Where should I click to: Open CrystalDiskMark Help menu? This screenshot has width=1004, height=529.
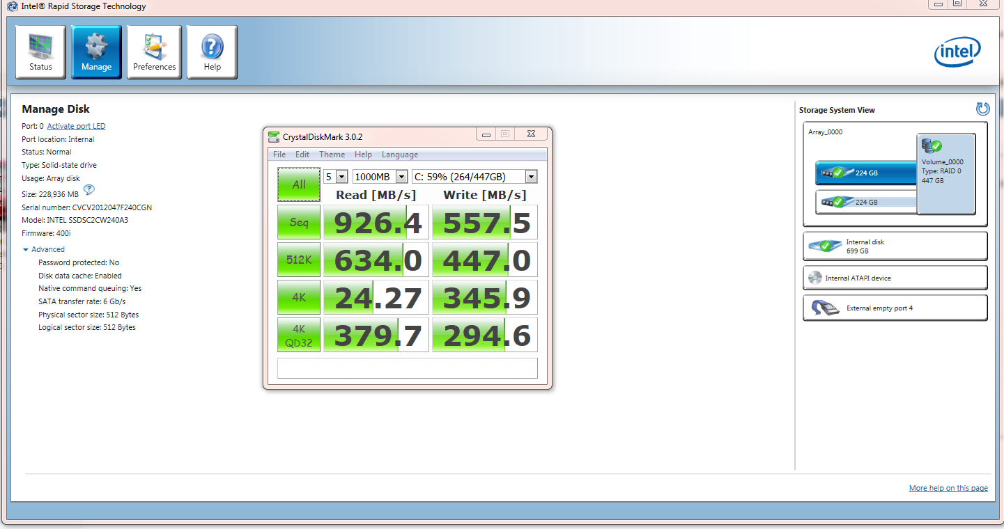pyautogui.click(x=363, y=155)
